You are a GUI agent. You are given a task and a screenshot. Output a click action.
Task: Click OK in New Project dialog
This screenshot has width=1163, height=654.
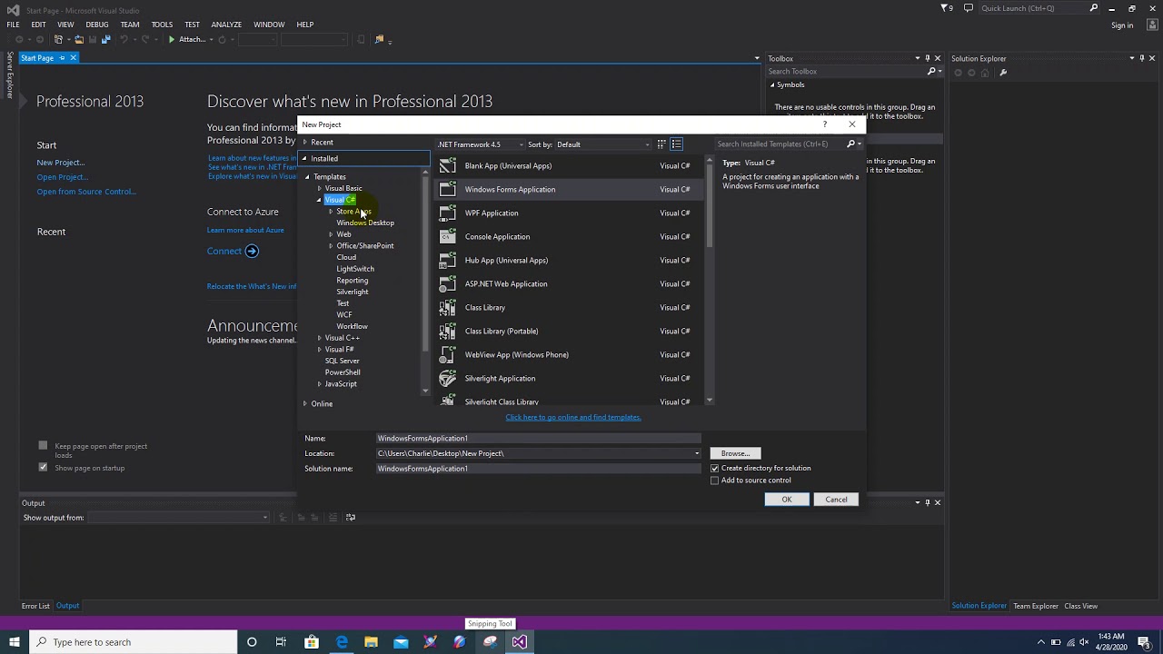(787, 500)
